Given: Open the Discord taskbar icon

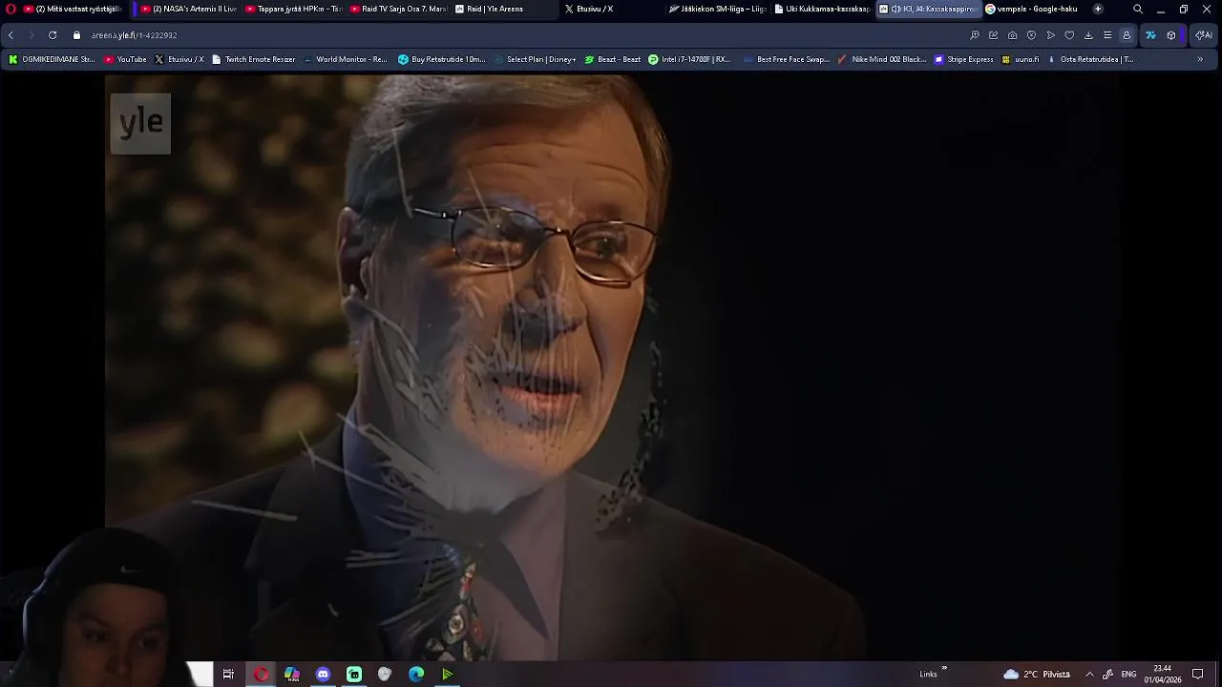Looking at the screenshot, I should [x=323, y=675].
